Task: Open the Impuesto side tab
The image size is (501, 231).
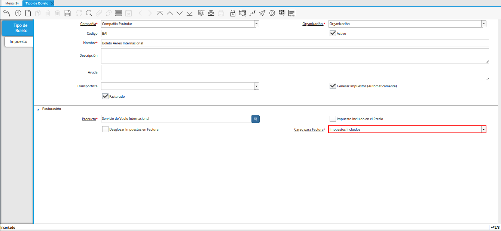Action: click(18, 41)
